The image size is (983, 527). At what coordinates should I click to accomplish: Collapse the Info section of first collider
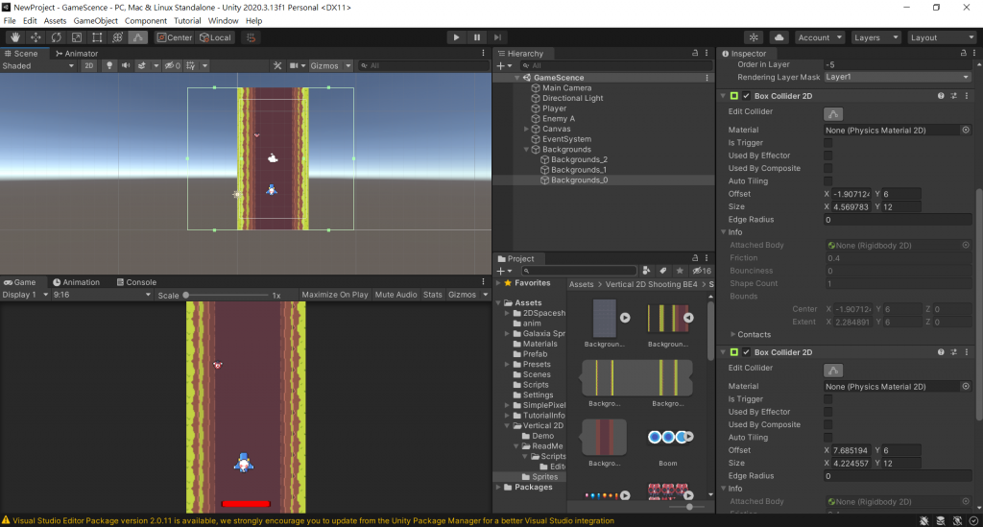click(x=724, y=232)
